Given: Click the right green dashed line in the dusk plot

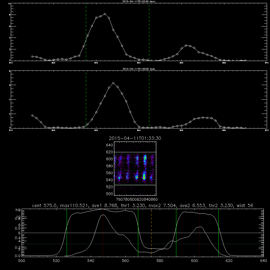Looking at the screenshot, I should (x=149, y=99).
